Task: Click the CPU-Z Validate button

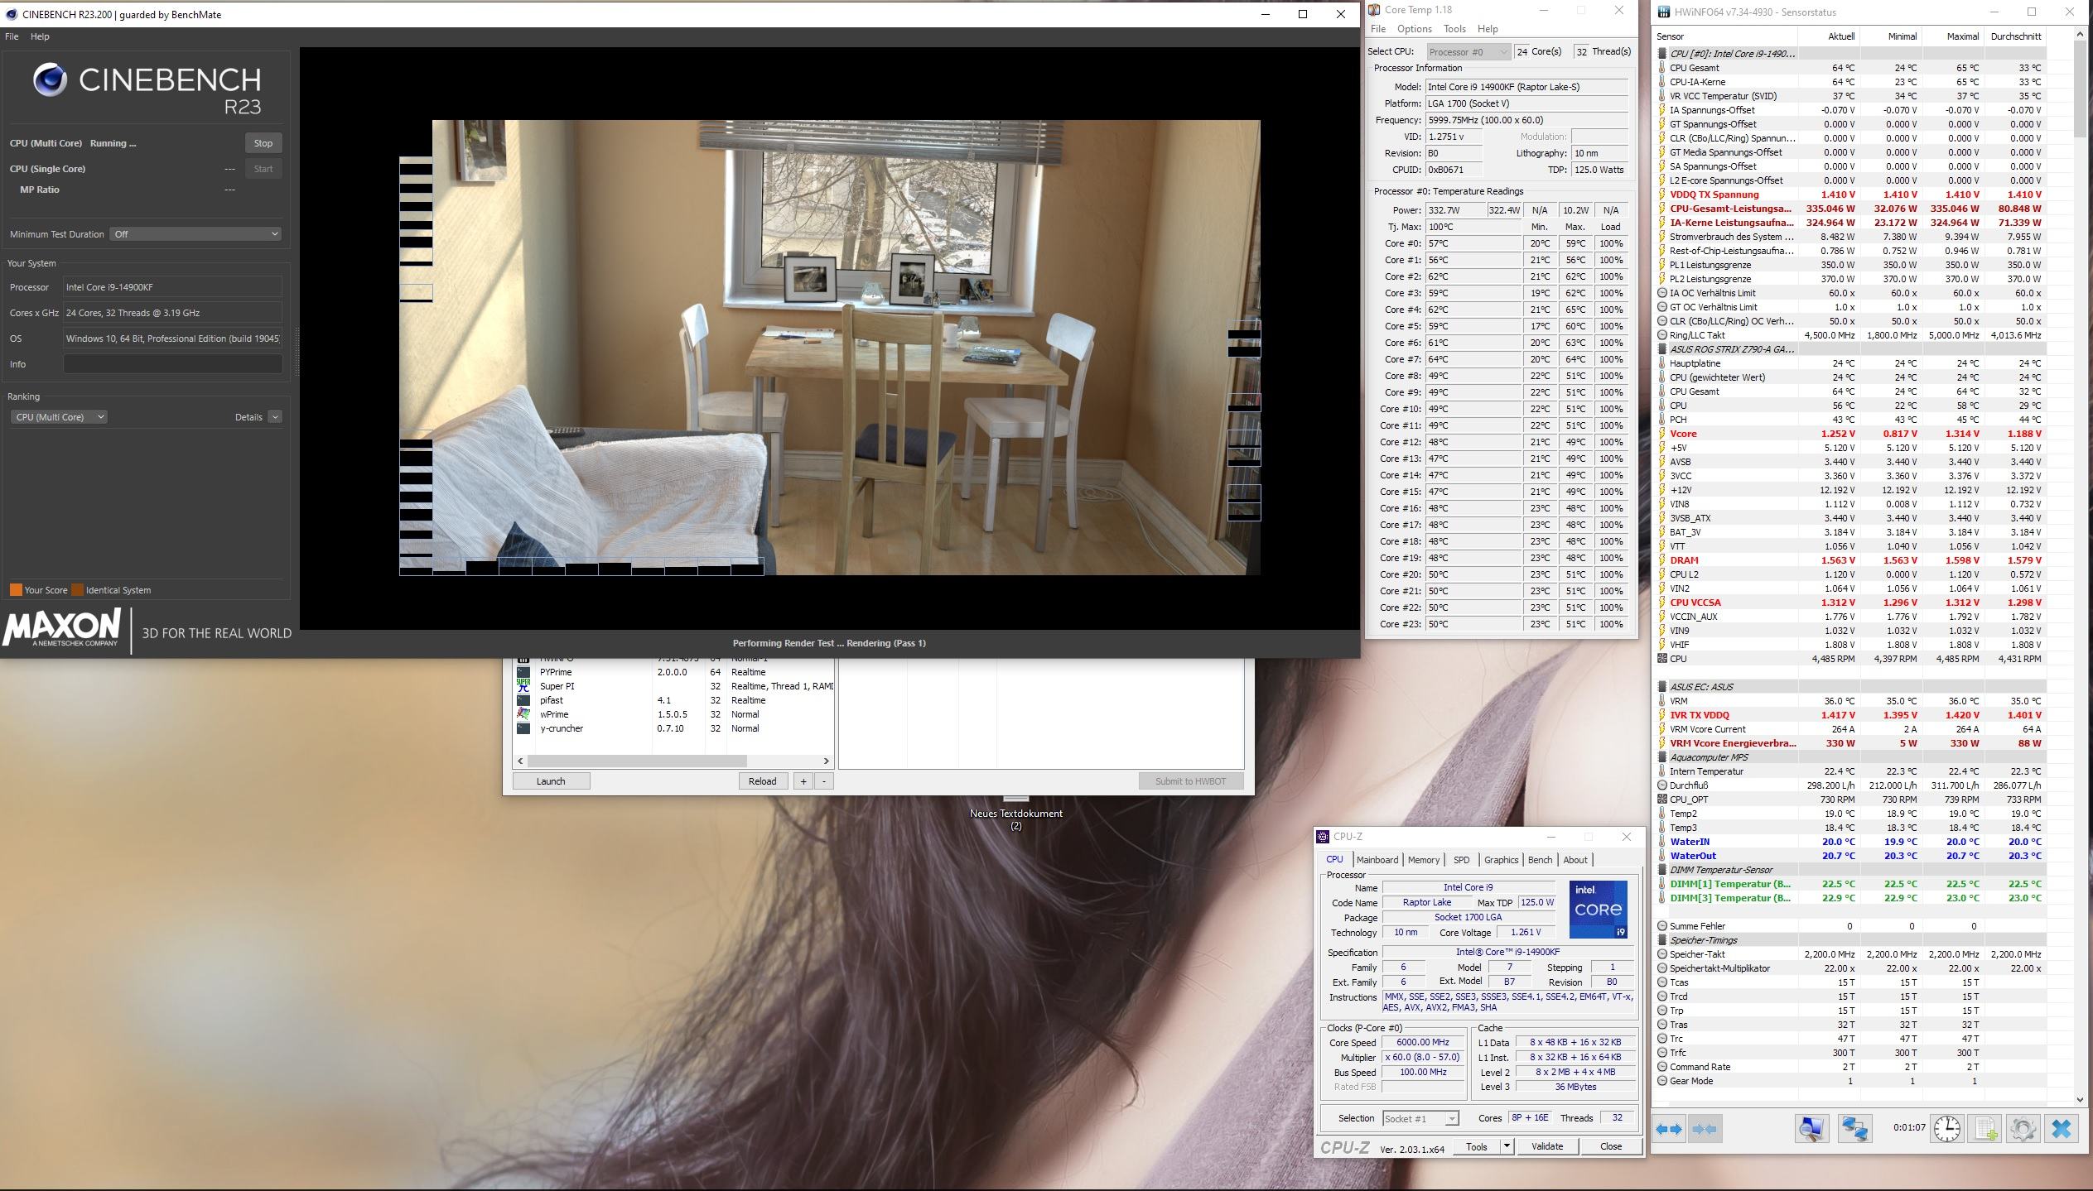Action: pyautogui.click(x=1546, y=1146)
